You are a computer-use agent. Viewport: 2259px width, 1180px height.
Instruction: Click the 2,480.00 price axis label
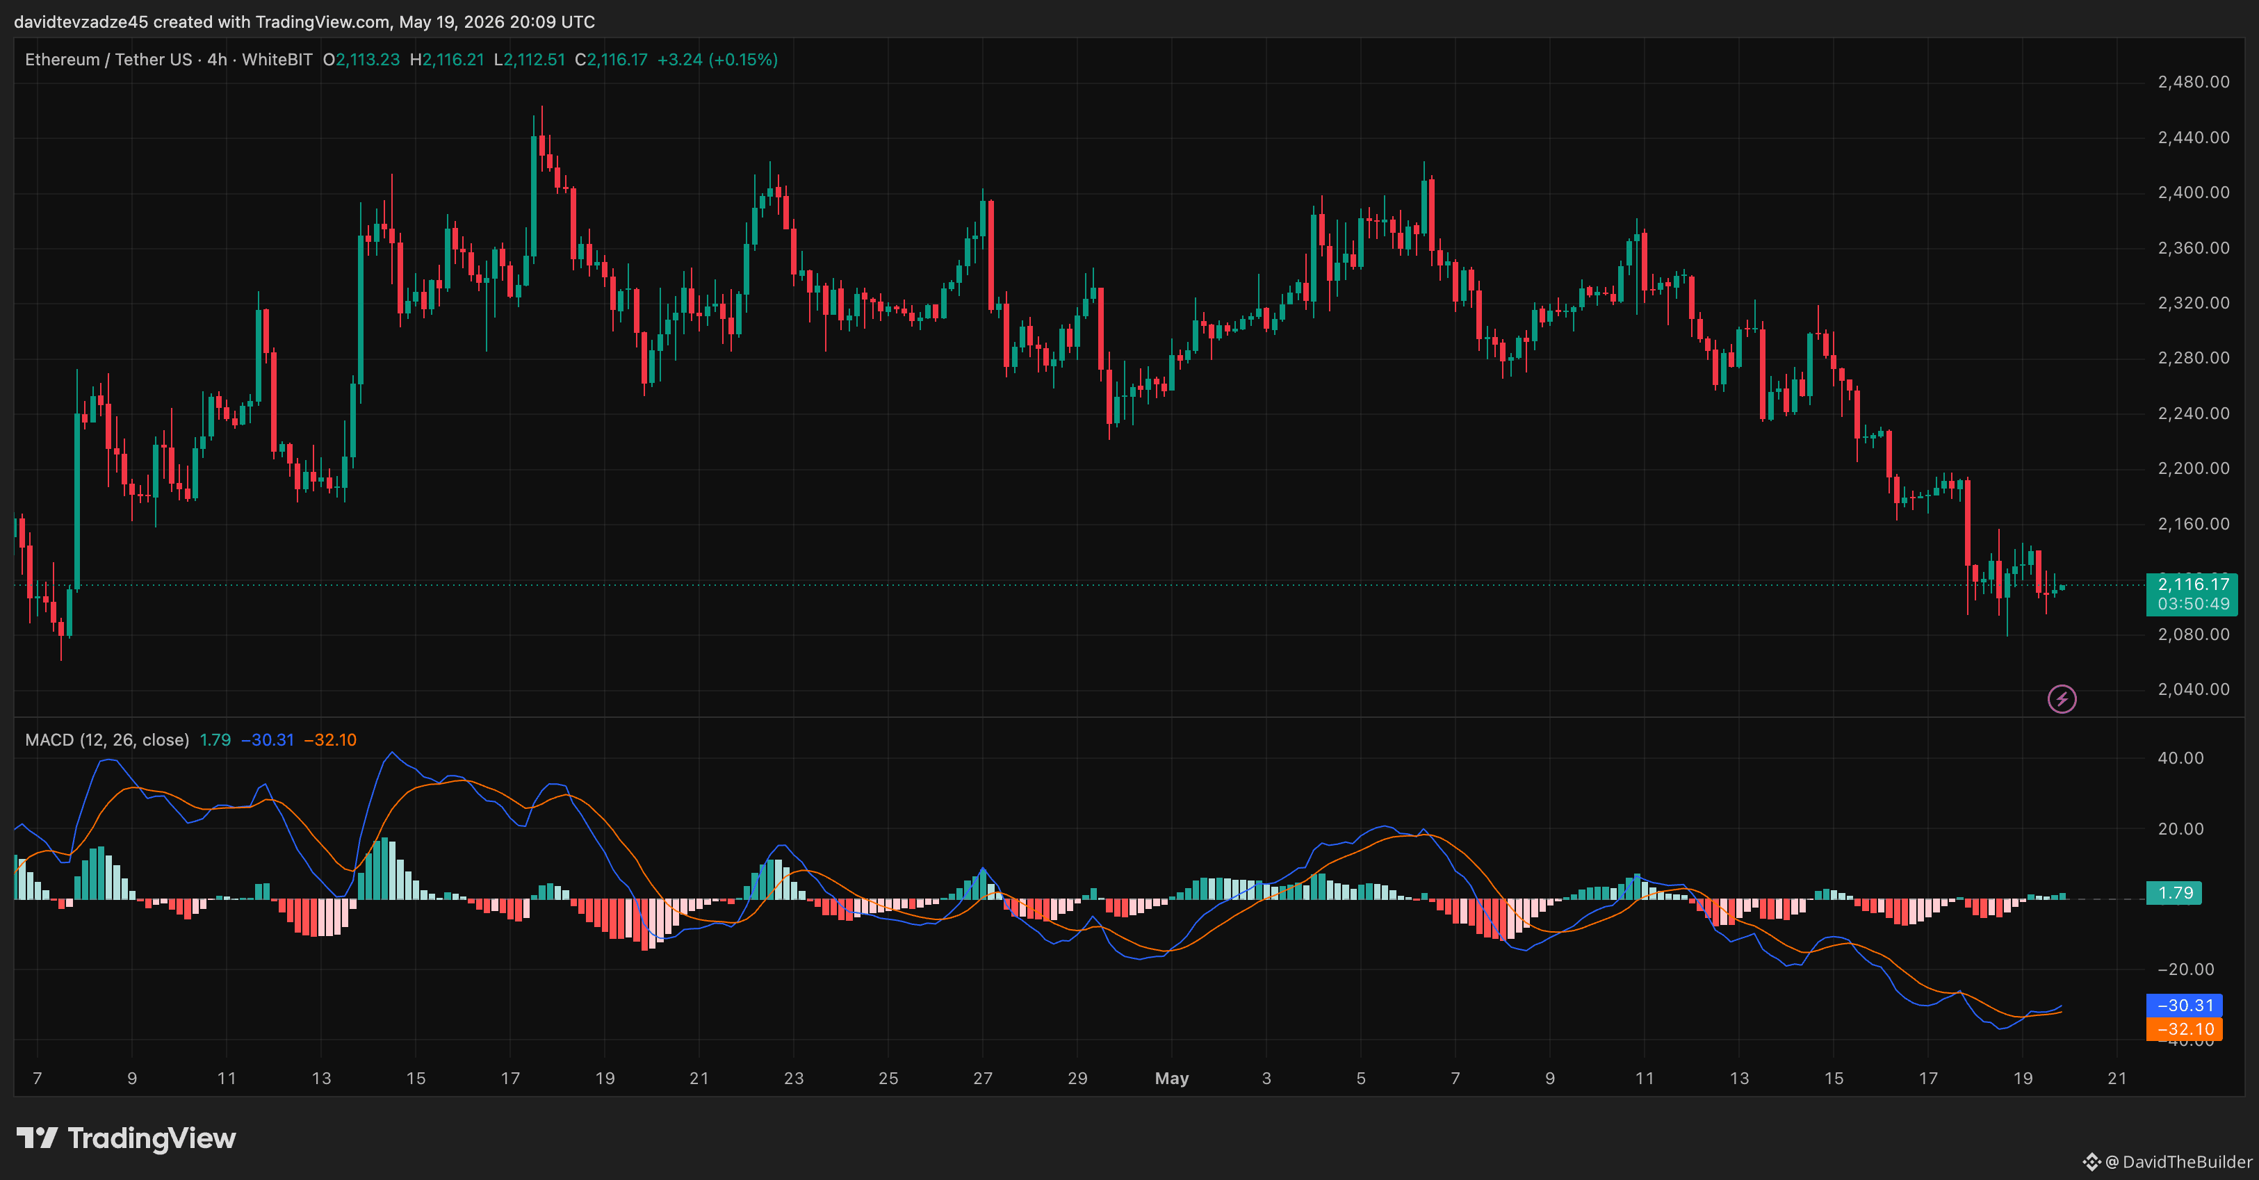tap(2193, 83)
